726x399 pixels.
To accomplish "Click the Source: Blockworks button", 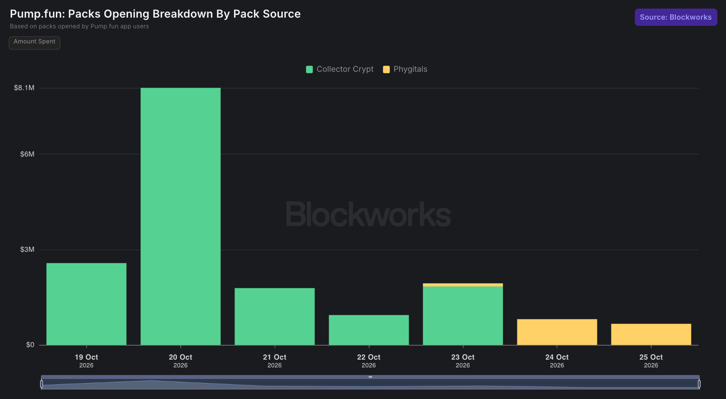I will point(676,17).
